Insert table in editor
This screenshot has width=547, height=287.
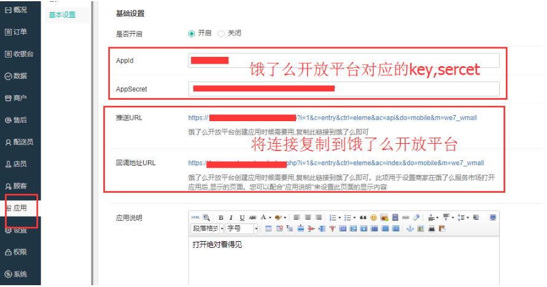point(268,228)
